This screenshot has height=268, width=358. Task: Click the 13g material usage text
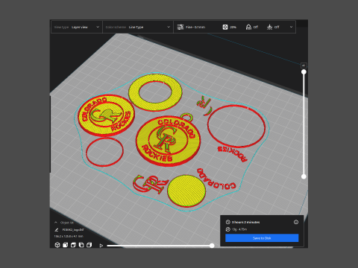coord(239,229)
